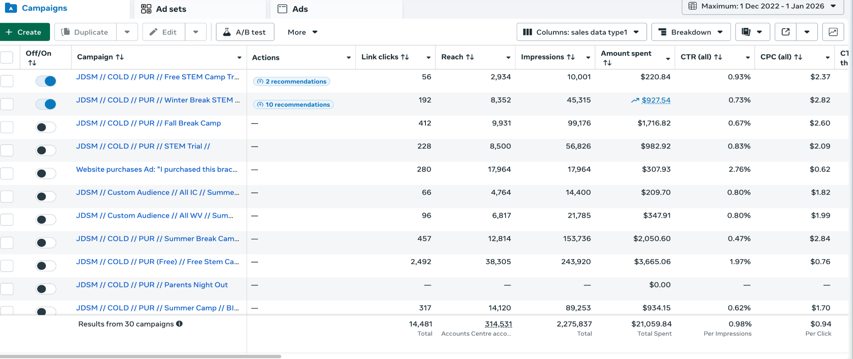Viewport: 853px width, 359px height.
Task: Sort by Link clicks arrows icon
Action: click(x=405, y=57)
